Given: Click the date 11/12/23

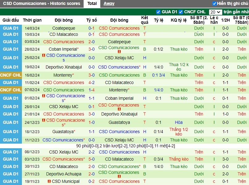Looking at the screenshot, I should pyautogui.click(x=32, y=140).
